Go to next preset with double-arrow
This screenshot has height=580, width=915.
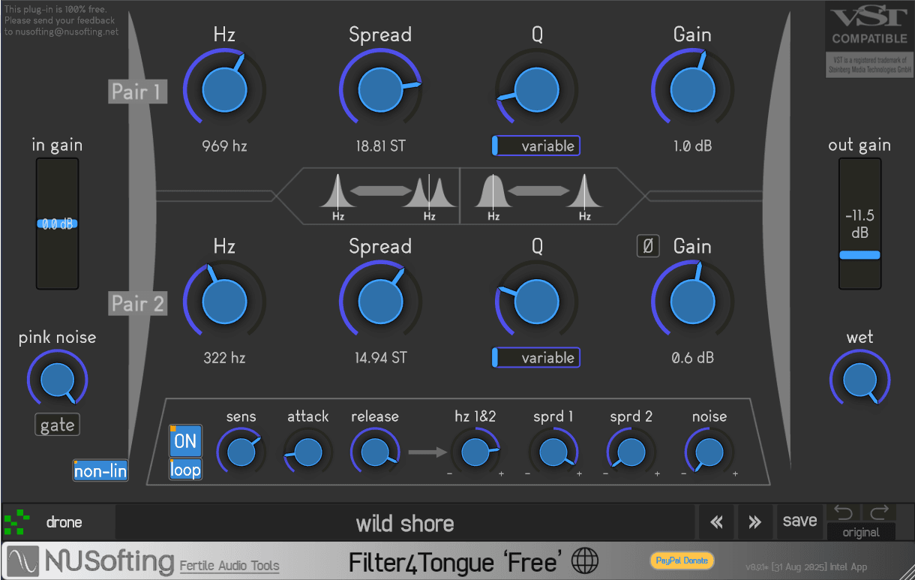[x=754, y=522]
